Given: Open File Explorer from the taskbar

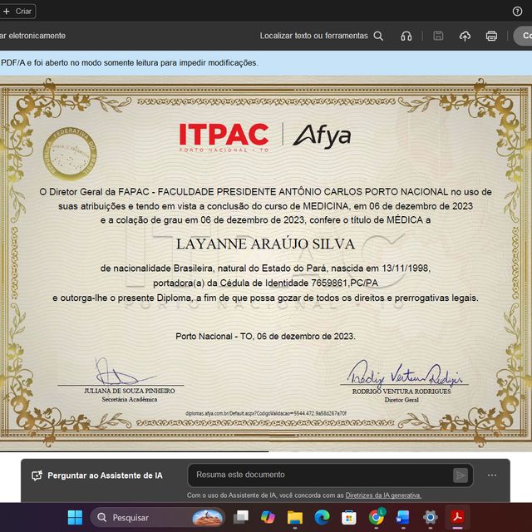Looking at the screenshot, I should pyautogui.click(x=295, y=517).
